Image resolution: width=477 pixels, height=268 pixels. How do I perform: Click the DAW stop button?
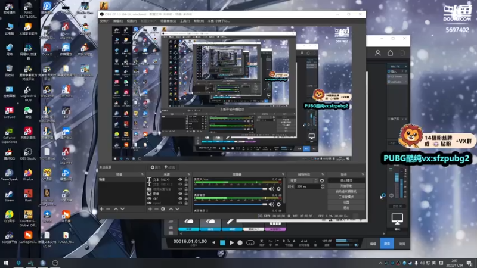[x=222, y=243]
